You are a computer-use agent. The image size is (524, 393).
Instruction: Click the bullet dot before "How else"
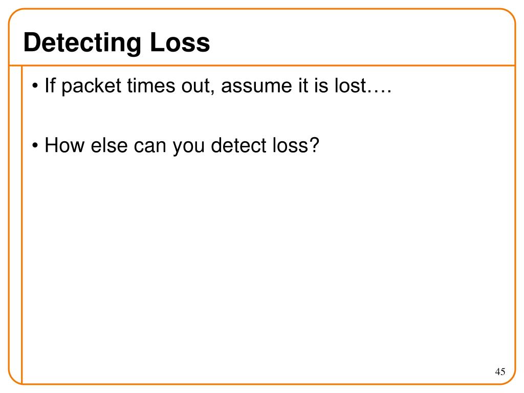[x=35, y=146]
